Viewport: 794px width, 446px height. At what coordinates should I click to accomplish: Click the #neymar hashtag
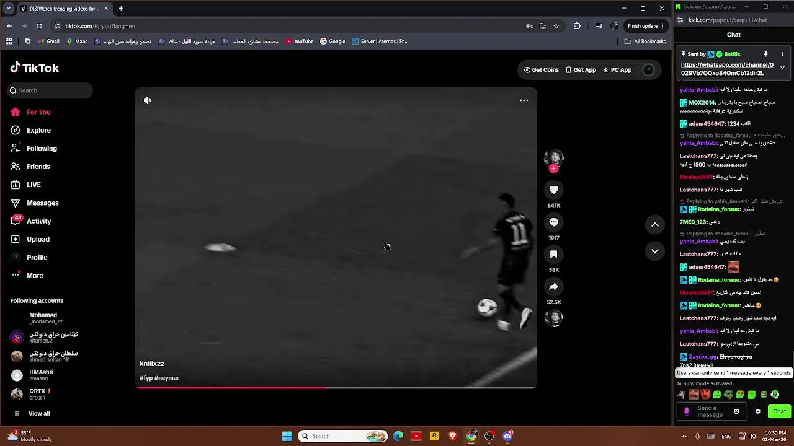click(167, 378)
